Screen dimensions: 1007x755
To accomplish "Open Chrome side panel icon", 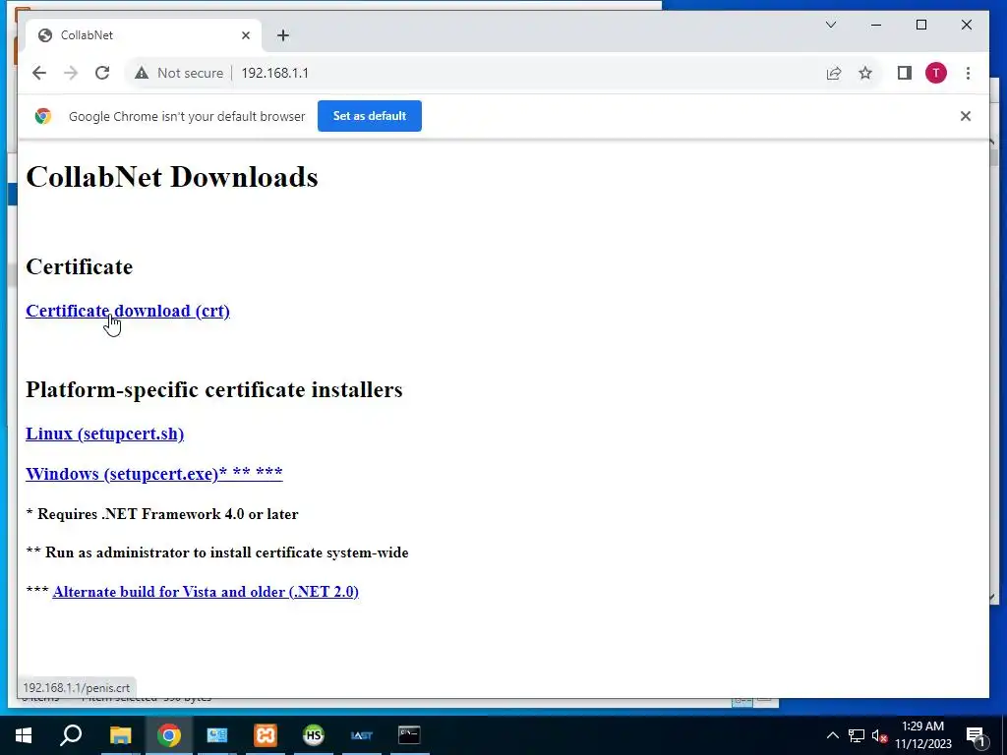I will point(905,73).
